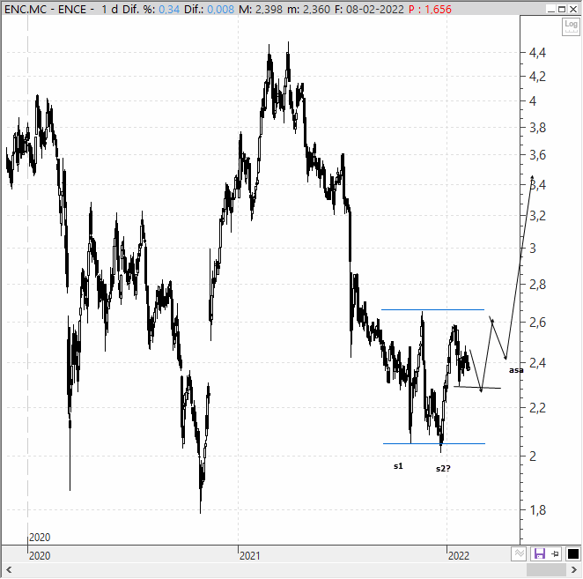
Task: Click the left scroll arrow
Action: coord(9,569)
